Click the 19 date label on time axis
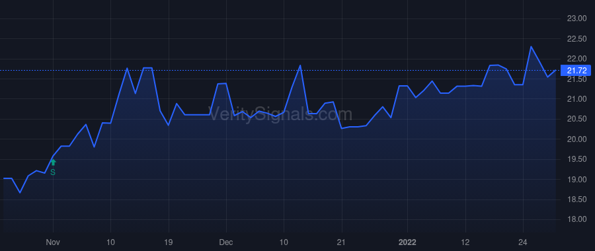This screenshot has width=595, height=251. tap(169, 242)
